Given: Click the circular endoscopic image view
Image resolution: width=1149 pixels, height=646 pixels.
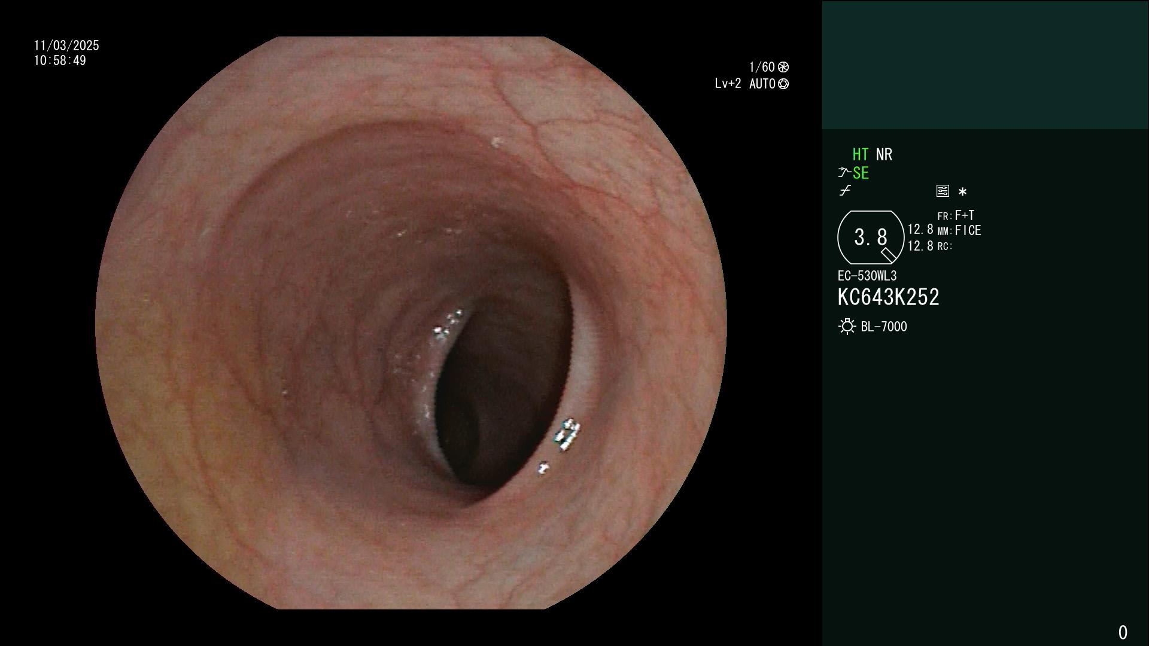Looking at the screenshot, I should (x=411, y=323).
